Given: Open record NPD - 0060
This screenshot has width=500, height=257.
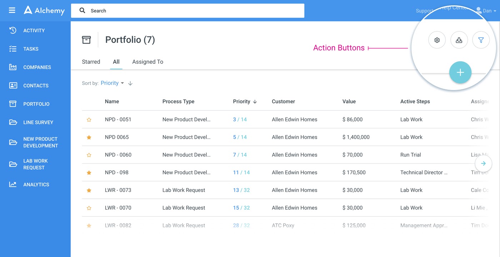Looking at the screenshot, I should (x=118, y=155).
